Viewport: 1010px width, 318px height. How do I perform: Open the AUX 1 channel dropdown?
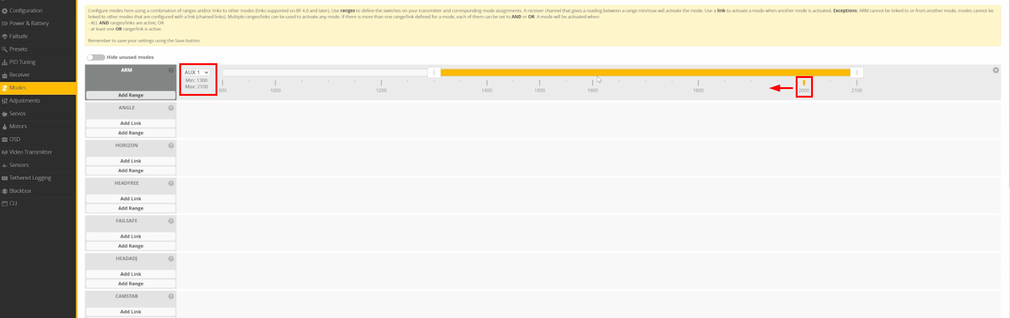pyautogui.click(x=196, y=72)
